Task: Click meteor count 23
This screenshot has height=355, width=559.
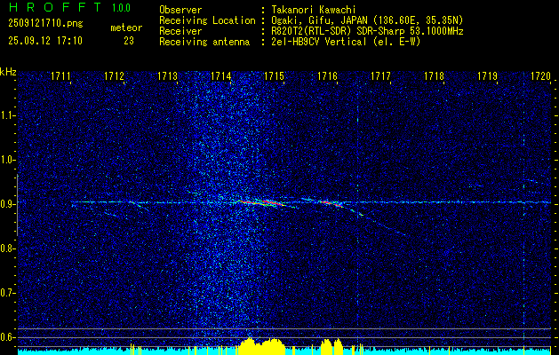Action: coord(129,41)
